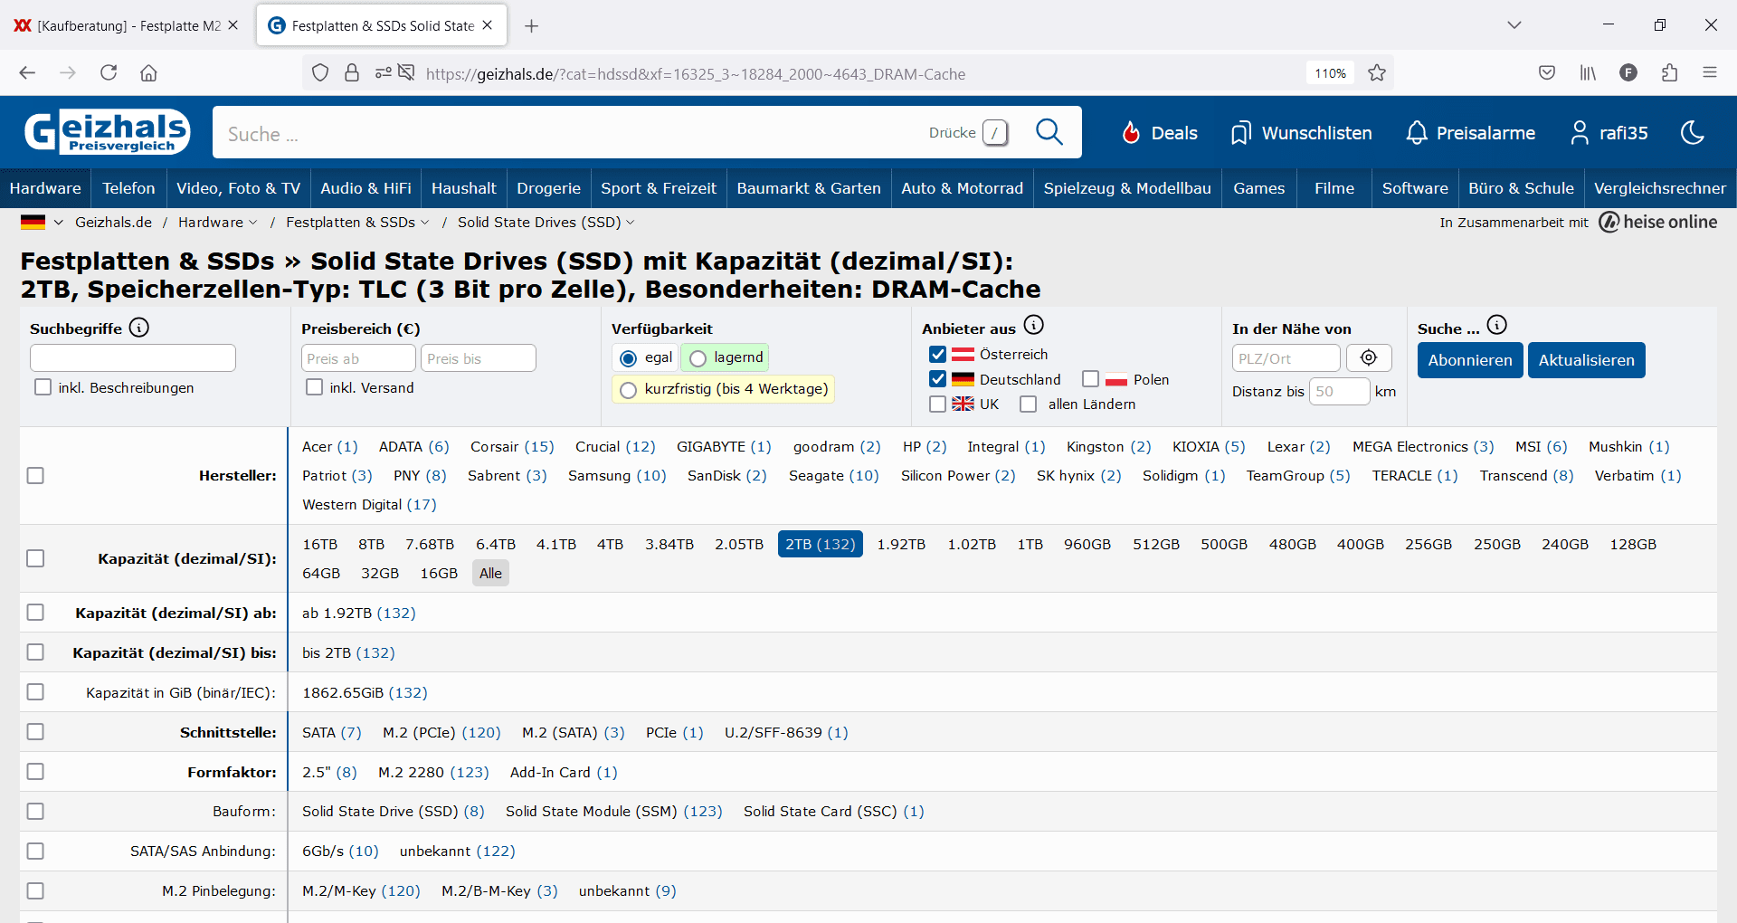Expand the Hardware breadcrumb dropdown
The height and width of the screenshot is (923, 1737).
click(x=252, y=223)
